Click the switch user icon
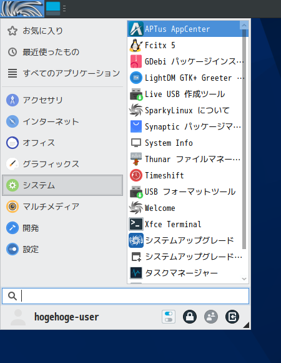The image size is (281, 363). click(x=211, y=317)
